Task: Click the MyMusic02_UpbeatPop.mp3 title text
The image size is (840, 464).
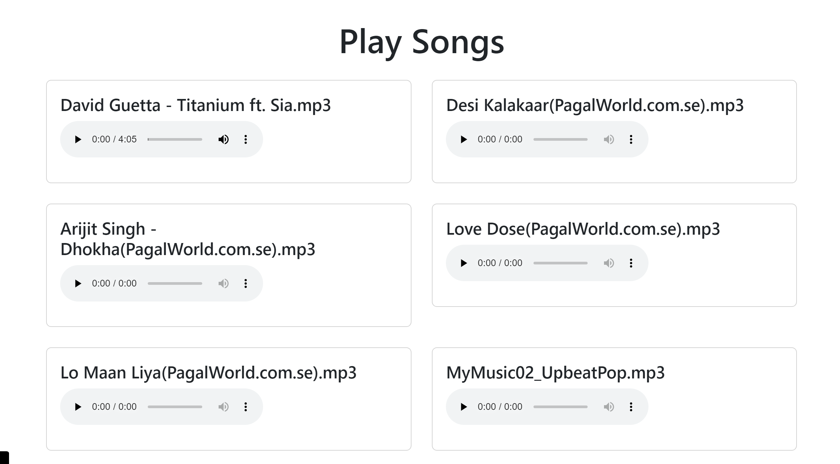Action: pyautogui.click(x=555, y=373)
